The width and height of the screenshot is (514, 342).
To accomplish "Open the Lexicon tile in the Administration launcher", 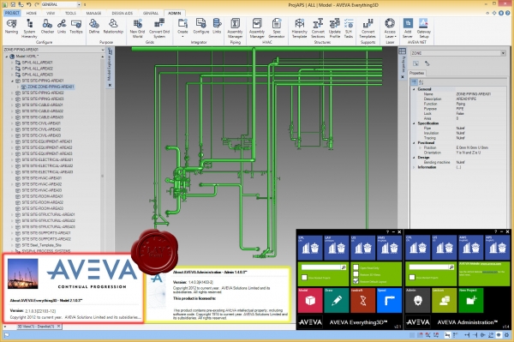I will click(x=444, y=300).
